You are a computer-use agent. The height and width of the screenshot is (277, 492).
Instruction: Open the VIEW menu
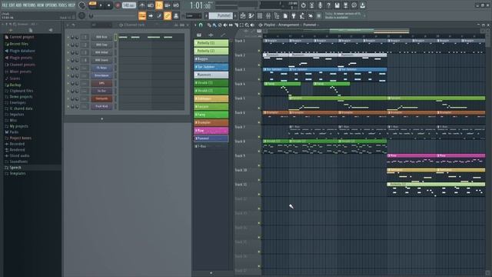(x=41, y=5)
